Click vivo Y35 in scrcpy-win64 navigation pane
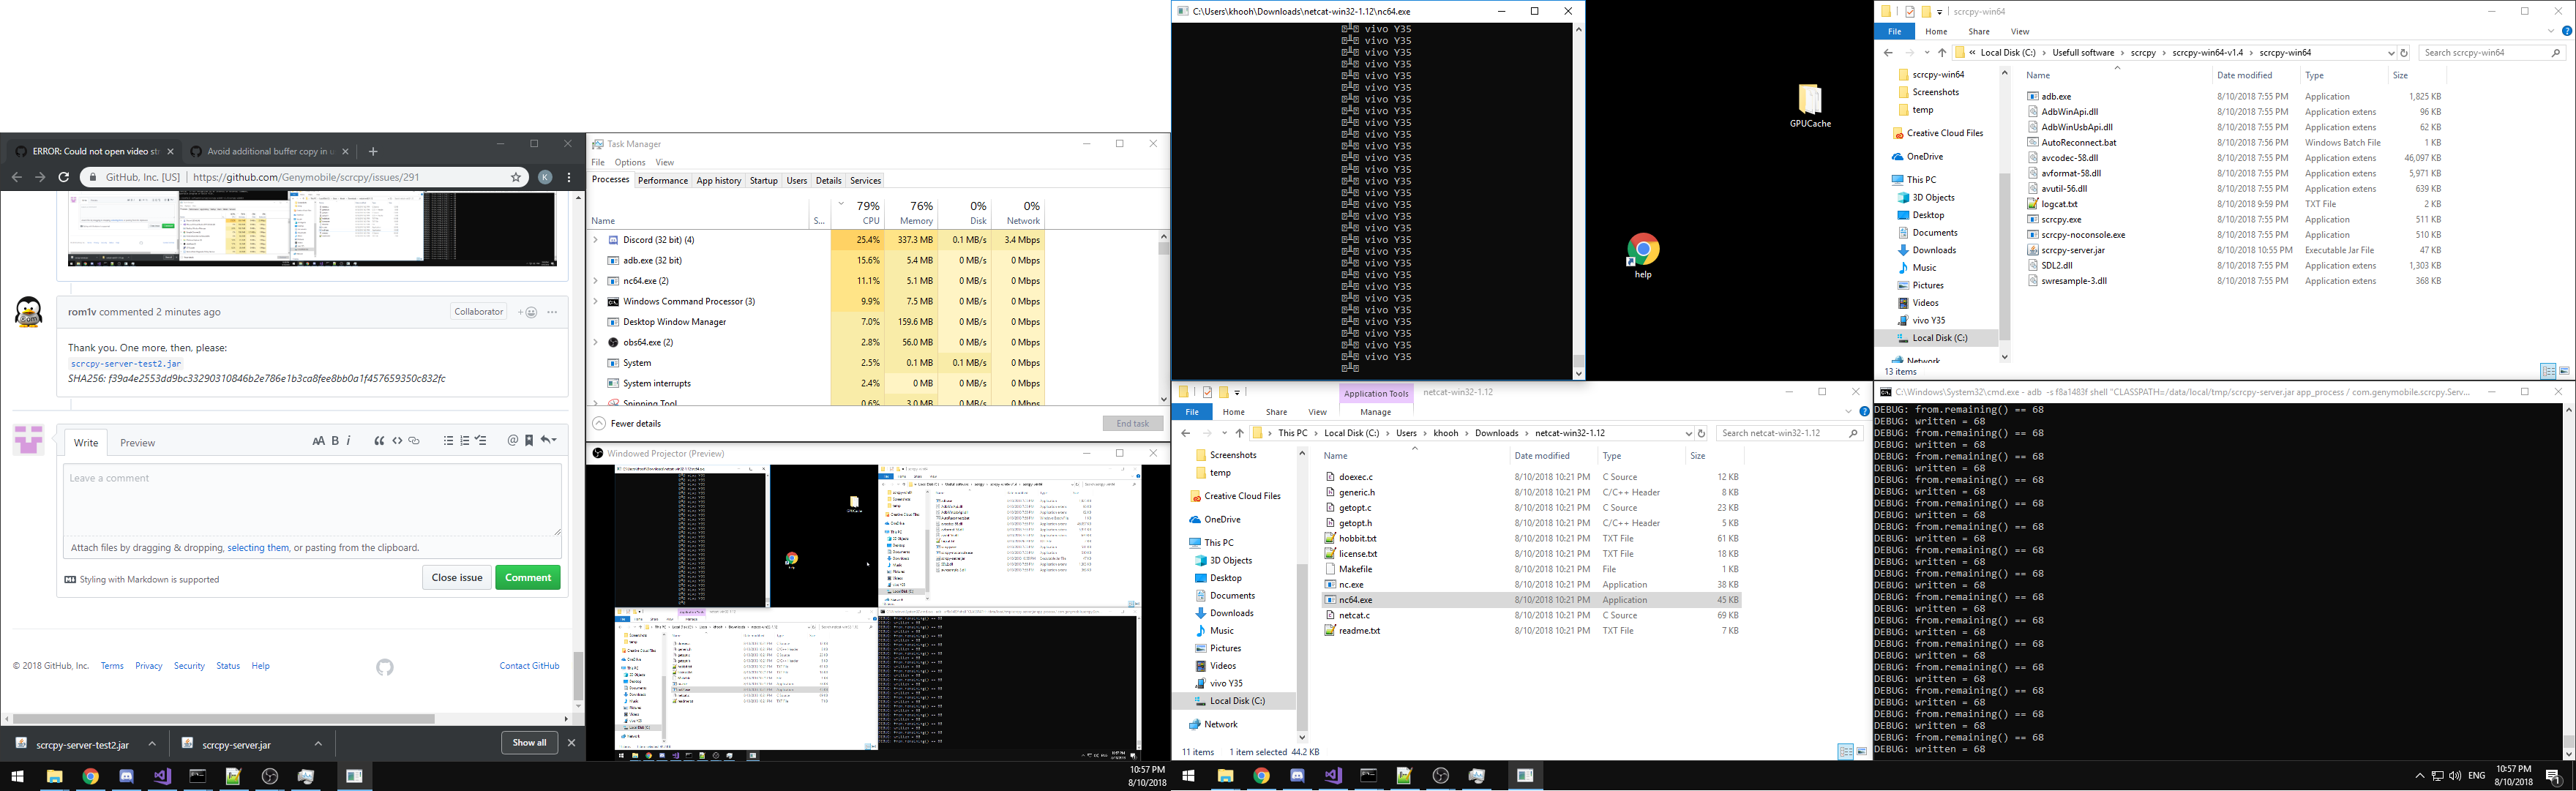This screenshot has height=791, width=2576. point(1928,320)
